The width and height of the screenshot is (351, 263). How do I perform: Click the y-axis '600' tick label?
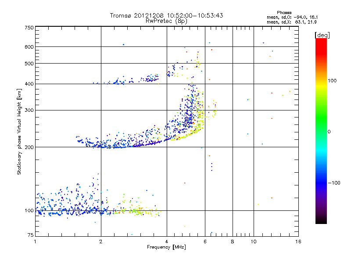tap(29, 47)
